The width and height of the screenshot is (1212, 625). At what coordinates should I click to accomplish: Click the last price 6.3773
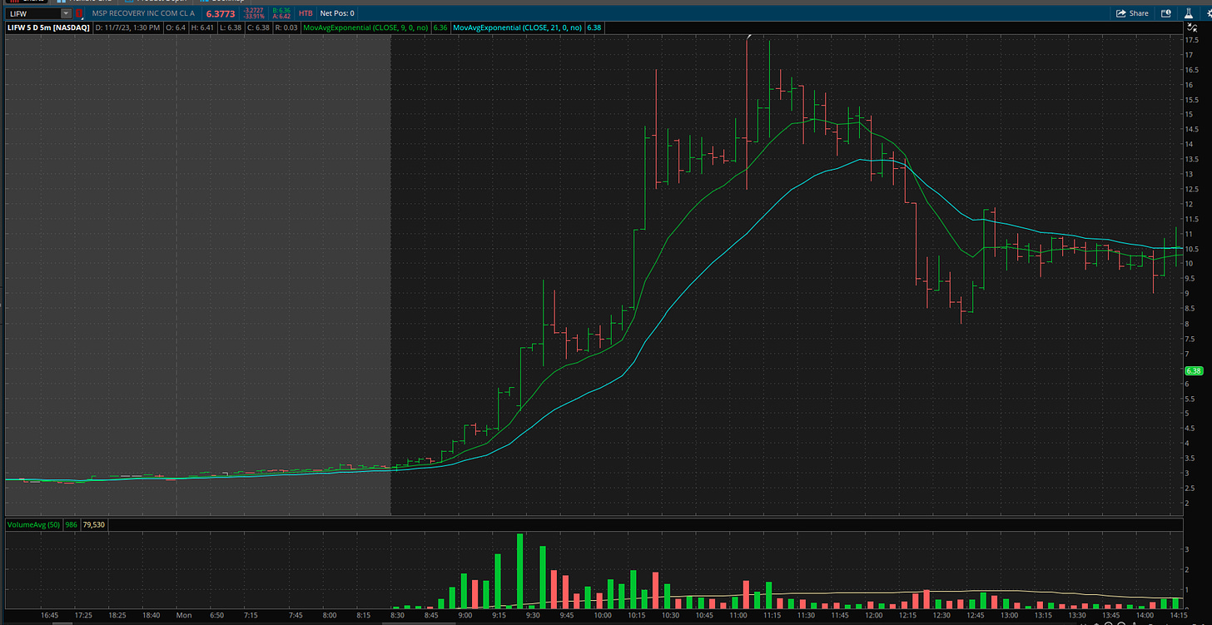(220, 13)
